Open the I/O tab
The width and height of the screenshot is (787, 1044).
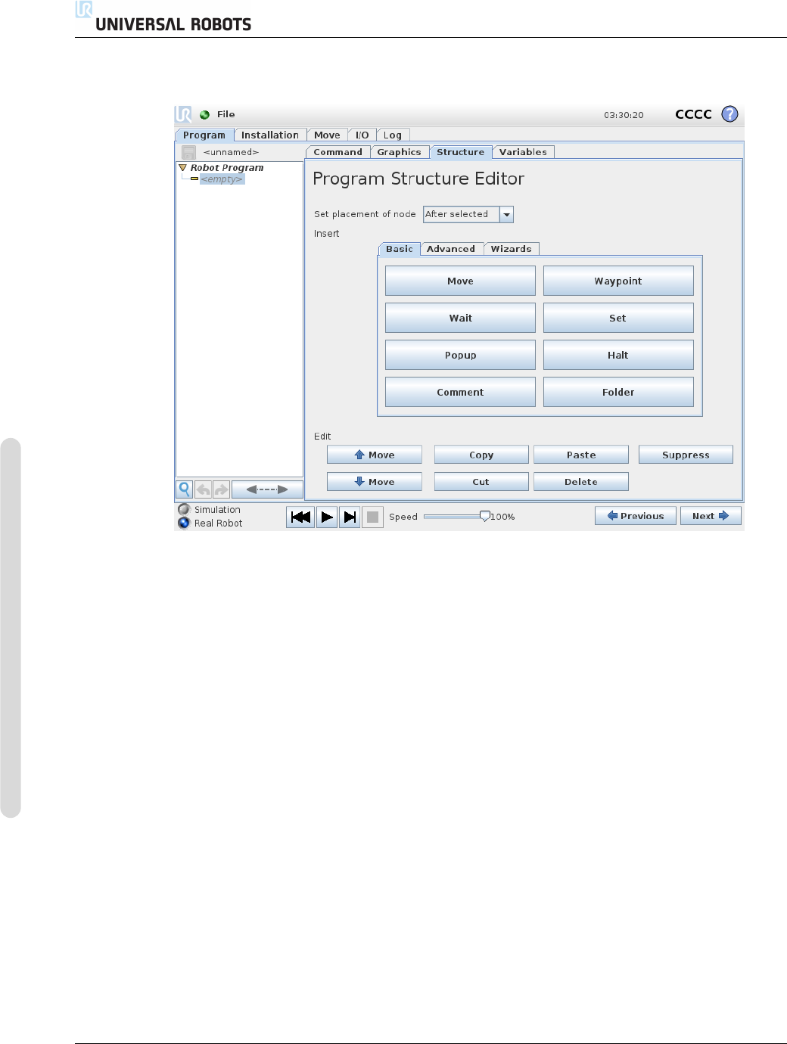[x=362, y=135]
